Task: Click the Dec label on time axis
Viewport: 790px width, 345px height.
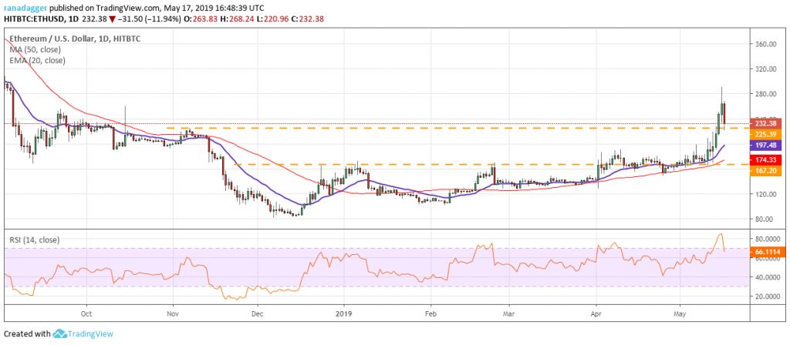Action: pos(258,314)
